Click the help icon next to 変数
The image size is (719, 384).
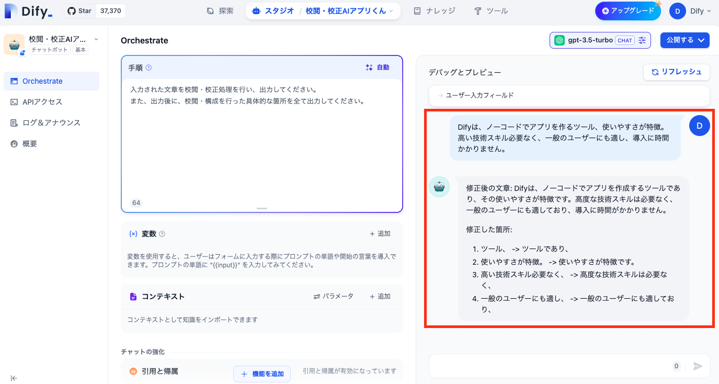click(162, 234)
